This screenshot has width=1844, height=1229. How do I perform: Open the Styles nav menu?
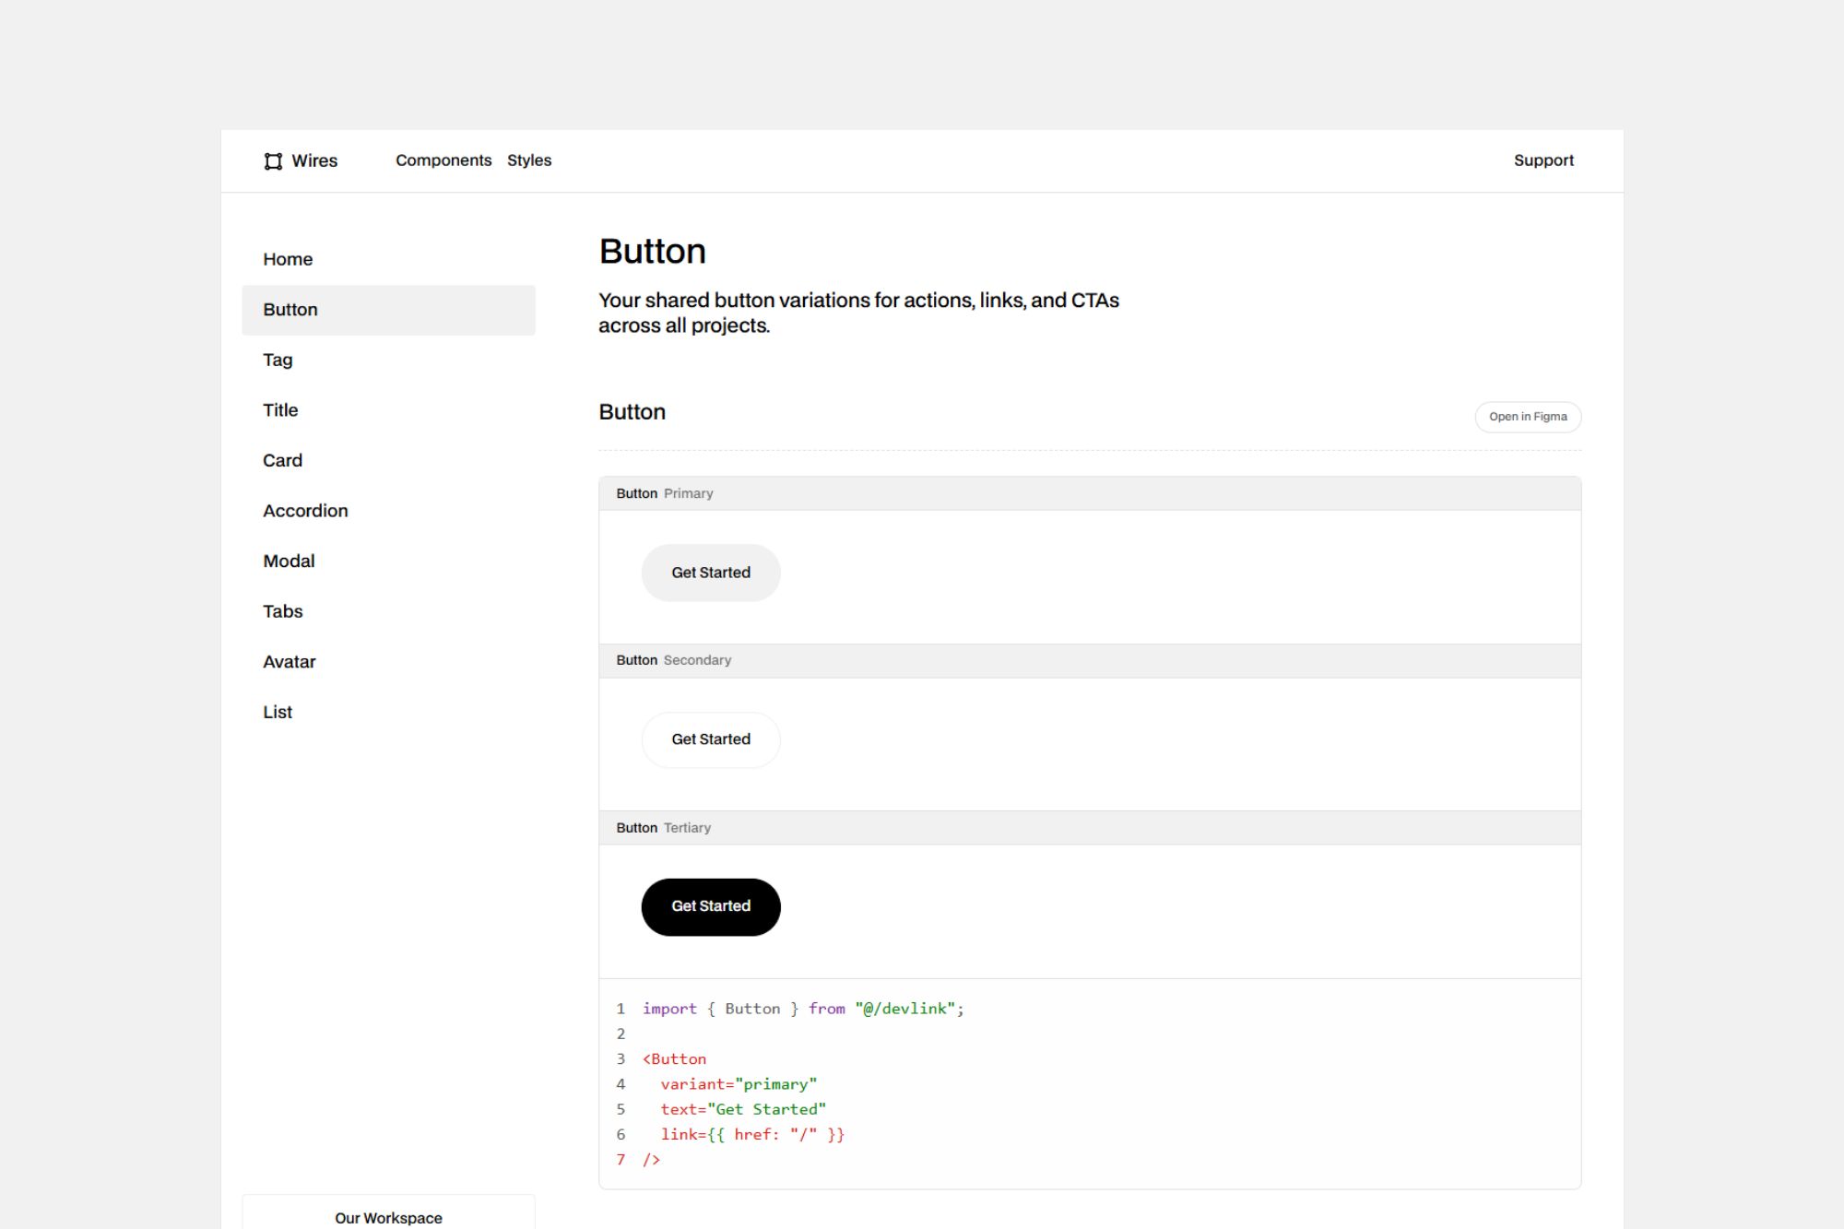click(x=529, y=160)
